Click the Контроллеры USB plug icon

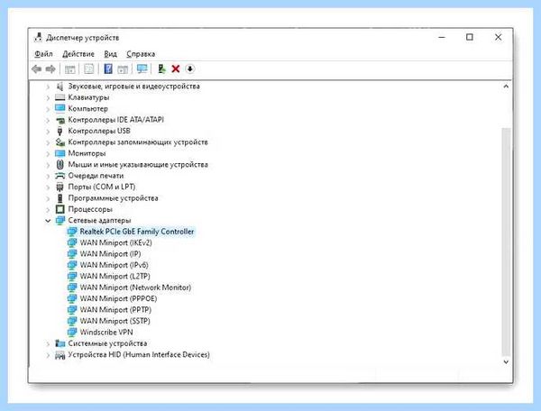click(60, 131)
